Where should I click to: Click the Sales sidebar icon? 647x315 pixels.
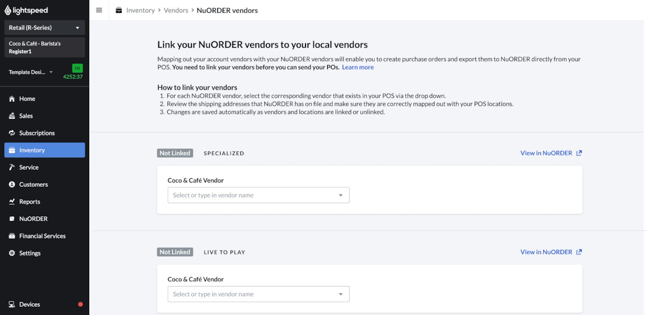12,116
